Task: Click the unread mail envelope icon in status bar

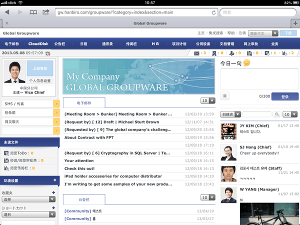Action: [x=196, y=53]
